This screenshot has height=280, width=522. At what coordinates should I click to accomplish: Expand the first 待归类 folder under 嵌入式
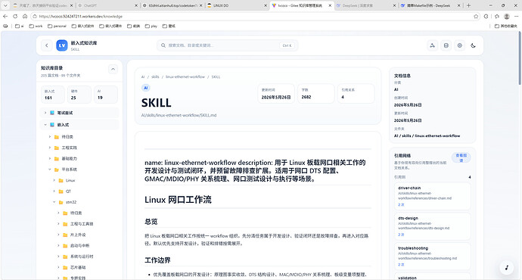pyautogui.click(x=50, y=136)
